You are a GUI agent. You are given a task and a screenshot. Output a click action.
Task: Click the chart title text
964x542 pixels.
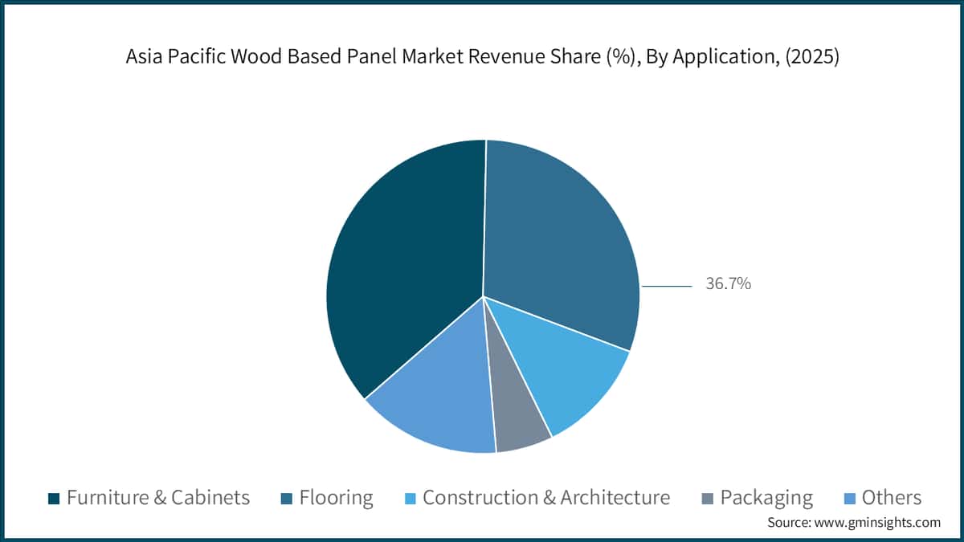(482, 58)
